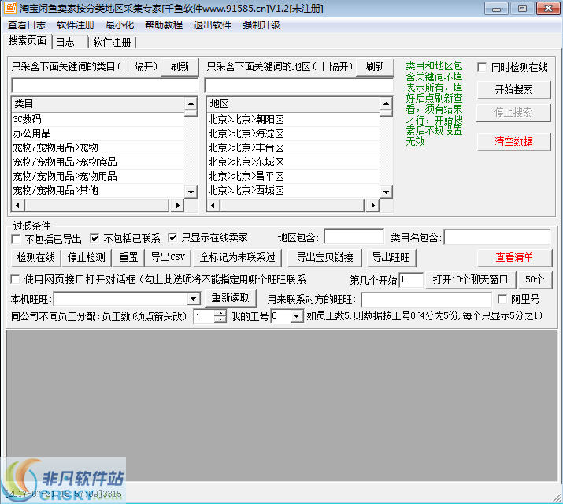
Task: Open the red 查看清单 button
Action: pos(514,258)
